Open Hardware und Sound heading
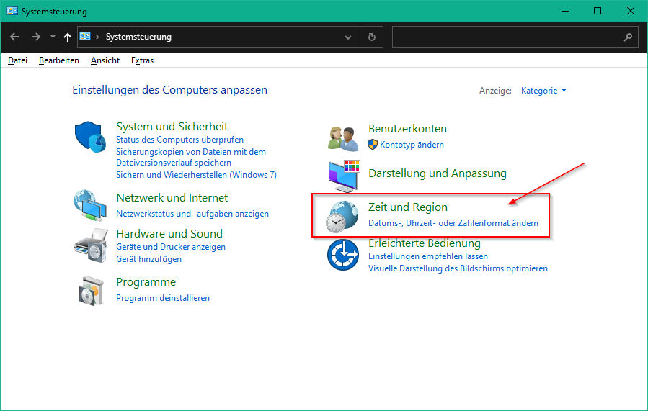 169,233
